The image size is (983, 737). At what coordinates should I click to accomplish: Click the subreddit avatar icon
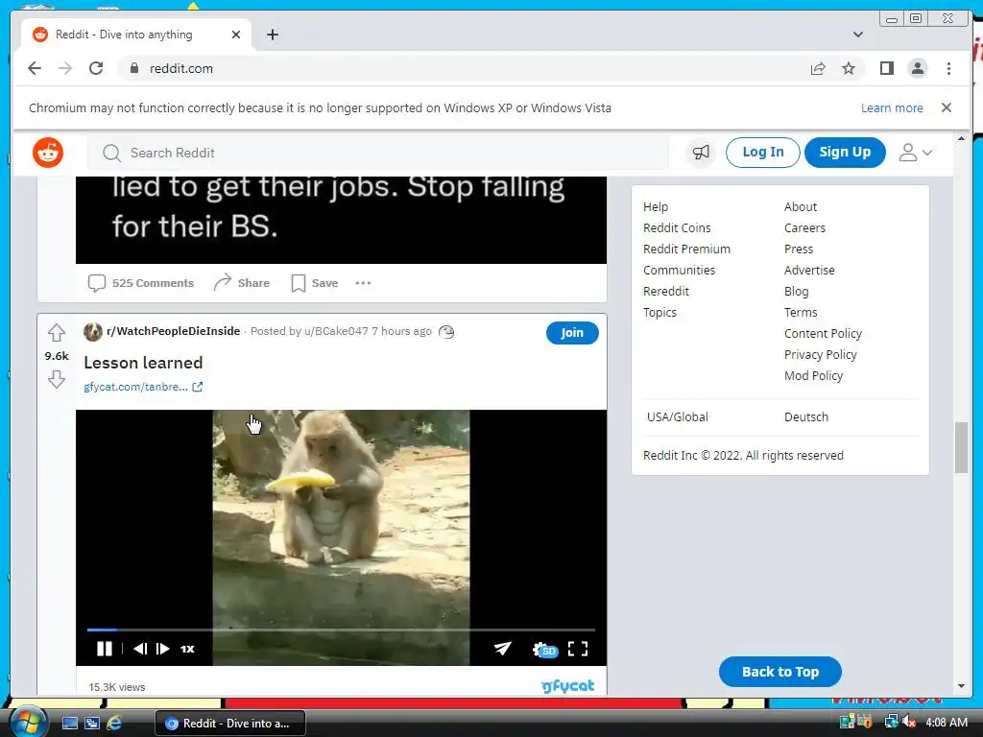coord(93,331)
